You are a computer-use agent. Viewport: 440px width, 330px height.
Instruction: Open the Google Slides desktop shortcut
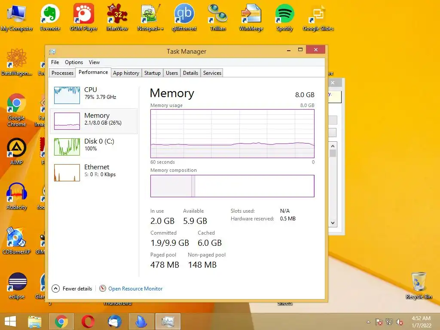[x=318, y=17]
